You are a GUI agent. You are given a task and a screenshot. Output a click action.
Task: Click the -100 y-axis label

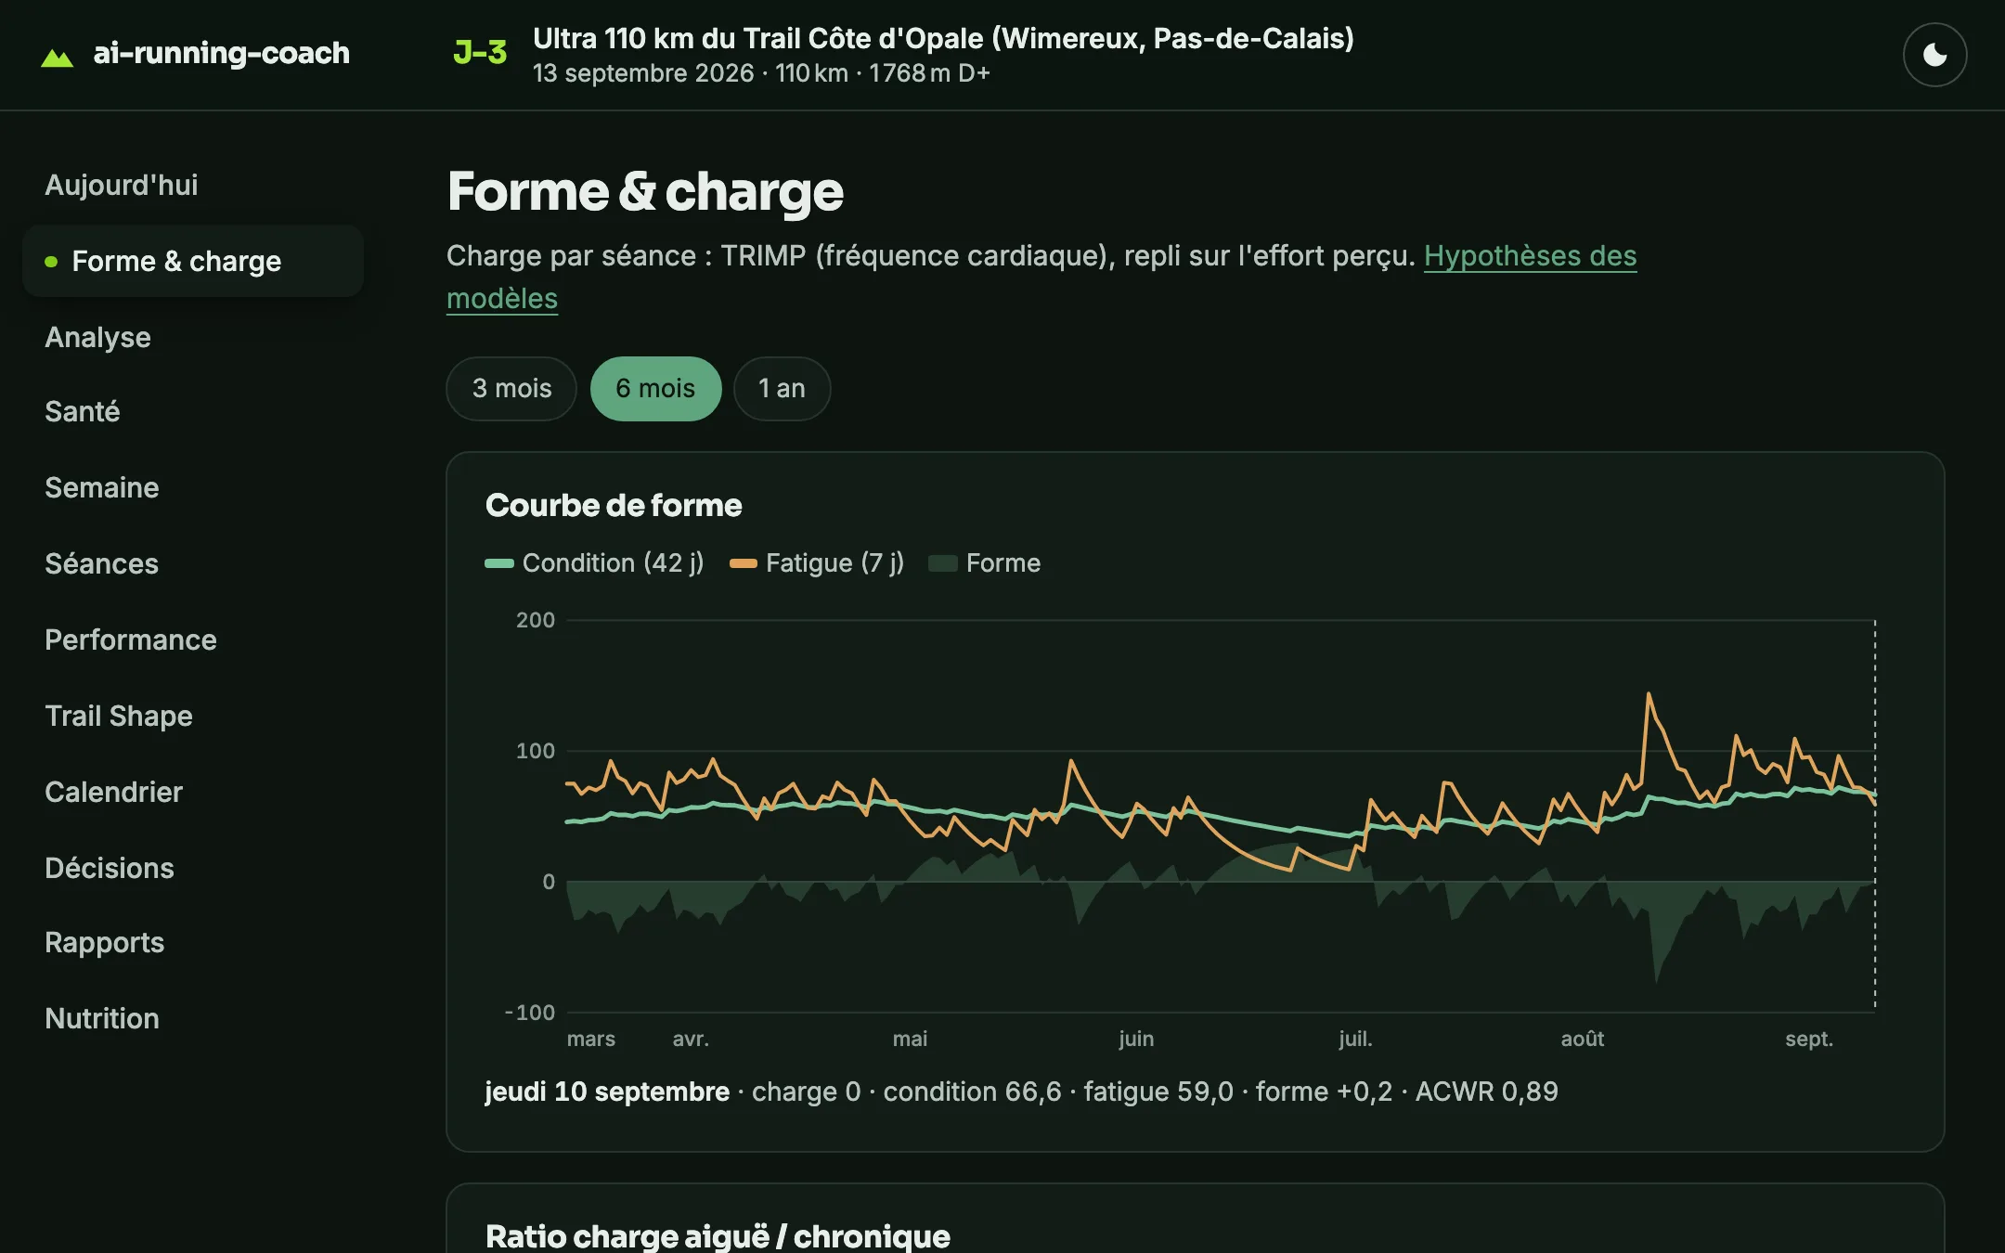(529, 1013)
